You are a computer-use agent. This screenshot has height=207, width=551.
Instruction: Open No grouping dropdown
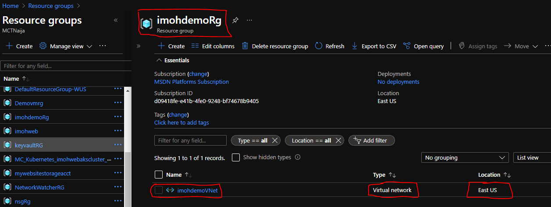[x=465, y=157]
